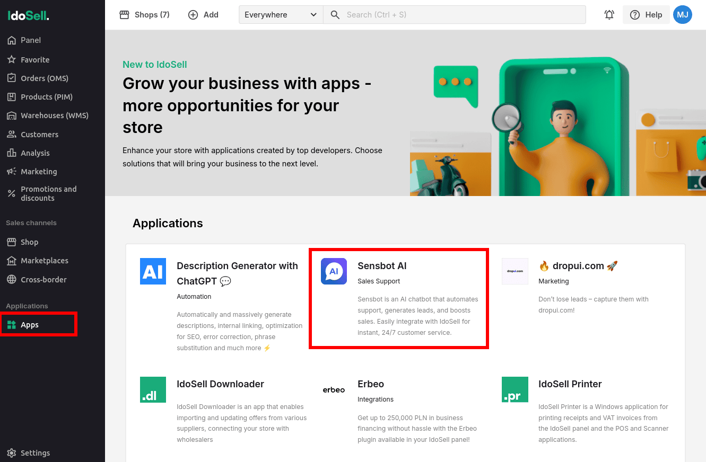Screen dimensions: 706x462
Task: Click the dropui.com logo thumbnail
Action: click(515, 271)
